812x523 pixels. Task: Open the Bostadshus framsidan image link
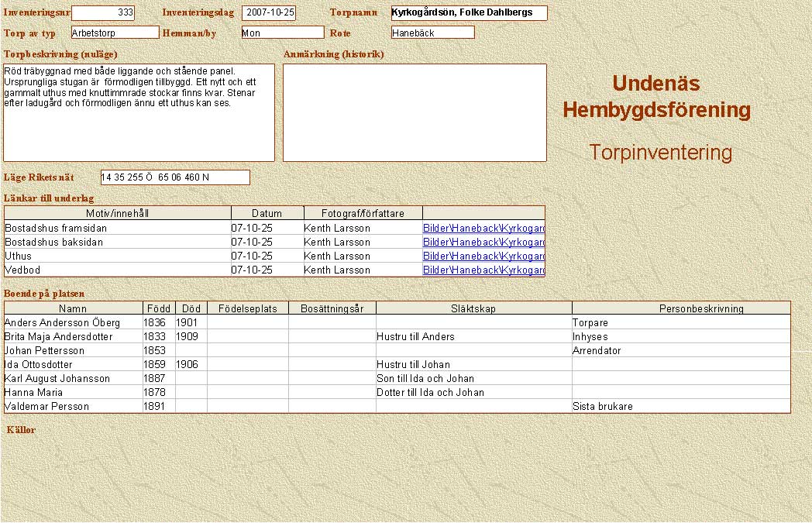click(483, 229)
